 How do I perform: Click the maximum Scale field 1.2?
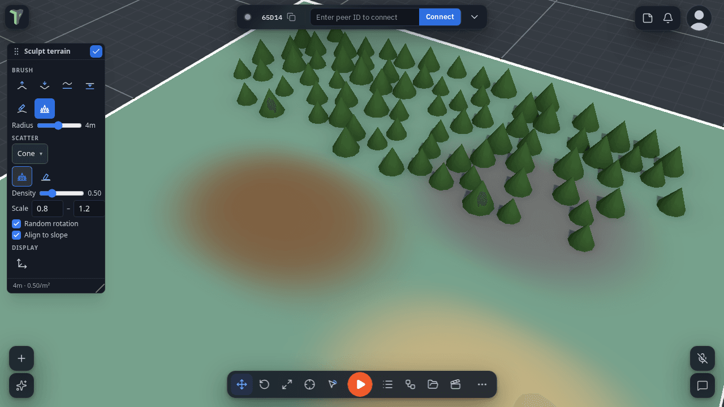pos(89,209)
